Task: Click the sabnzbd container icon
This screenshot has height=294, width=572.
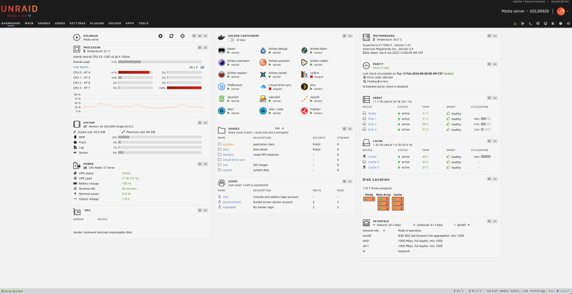Action: [263, 98]
